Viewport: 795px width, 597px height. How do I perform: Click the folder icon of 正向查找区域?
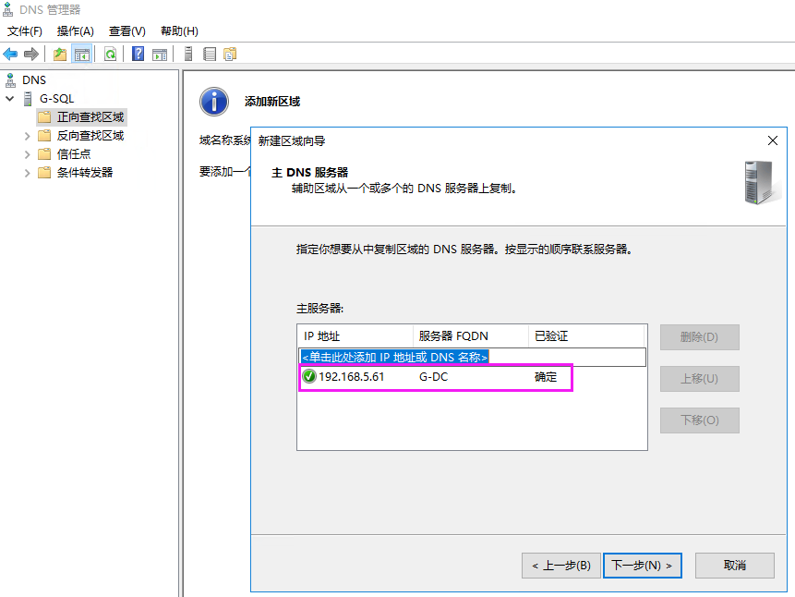pos(44,117)
